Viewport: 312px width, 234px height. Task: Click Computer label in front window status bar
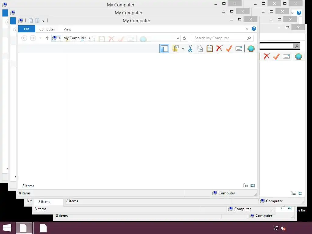pyautogui.click(x=227, y=193)
